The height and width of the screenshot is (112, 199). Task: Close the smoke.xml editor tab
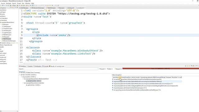coord(85,8)
